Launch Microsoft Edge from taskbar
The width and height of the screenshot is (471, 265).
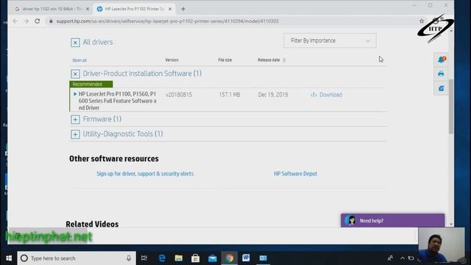(x=162, y=258)
